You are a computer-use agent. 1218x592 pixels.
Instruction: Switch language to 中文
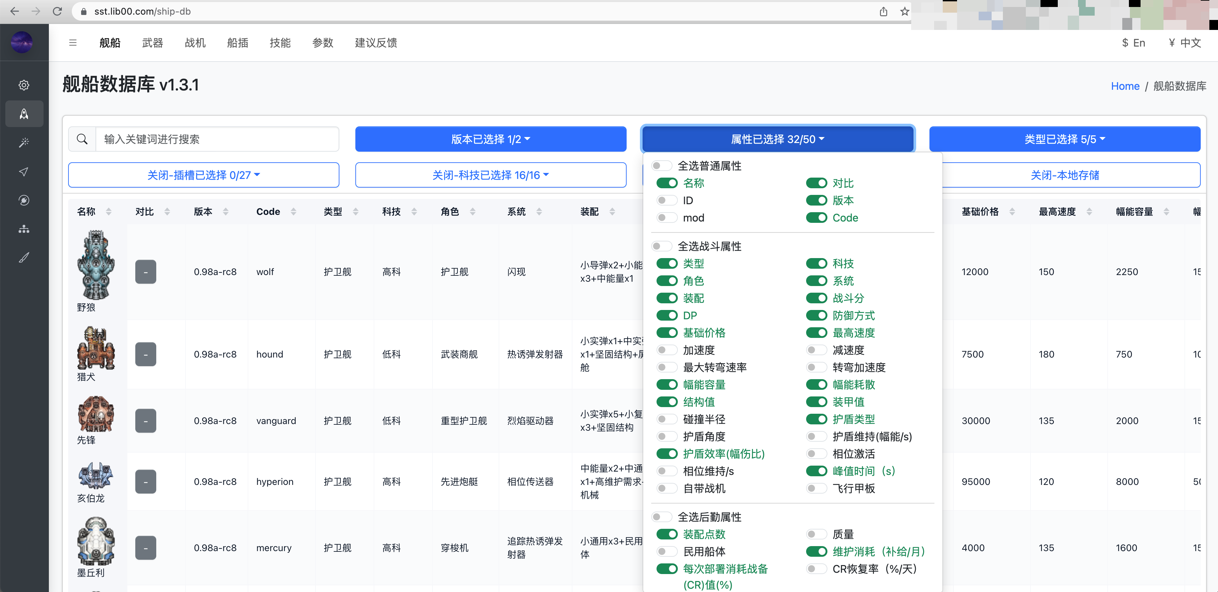click(1184, 43)
